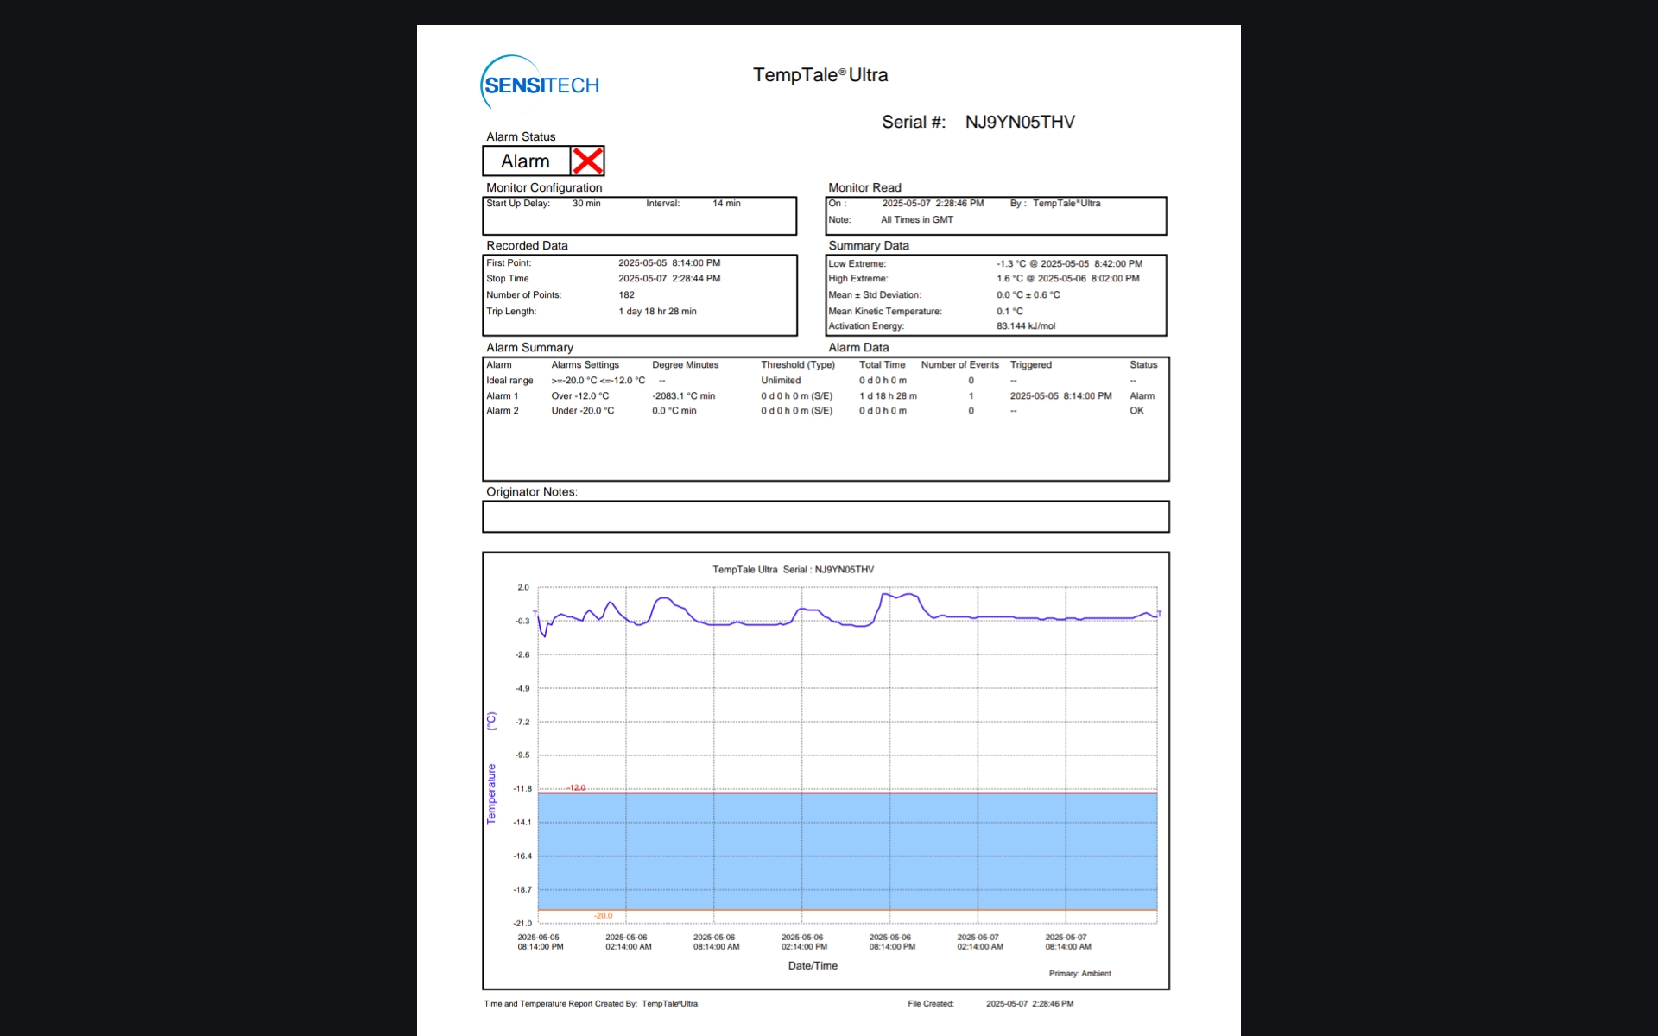Select Number of Points value 182

(626, 295)
